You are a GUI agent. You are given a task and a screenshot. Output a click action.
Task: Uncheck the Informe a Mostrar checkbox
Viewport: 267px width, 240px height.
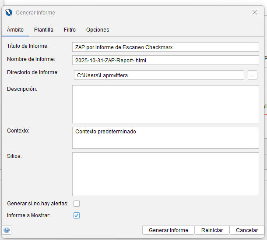point(77,215)
